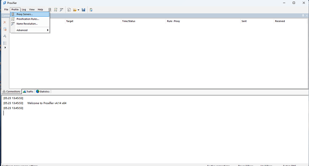Screen dimensions: 309x166
Task: Click the Name Resolution toolbar icon
Action: click(x=62, y=10)
